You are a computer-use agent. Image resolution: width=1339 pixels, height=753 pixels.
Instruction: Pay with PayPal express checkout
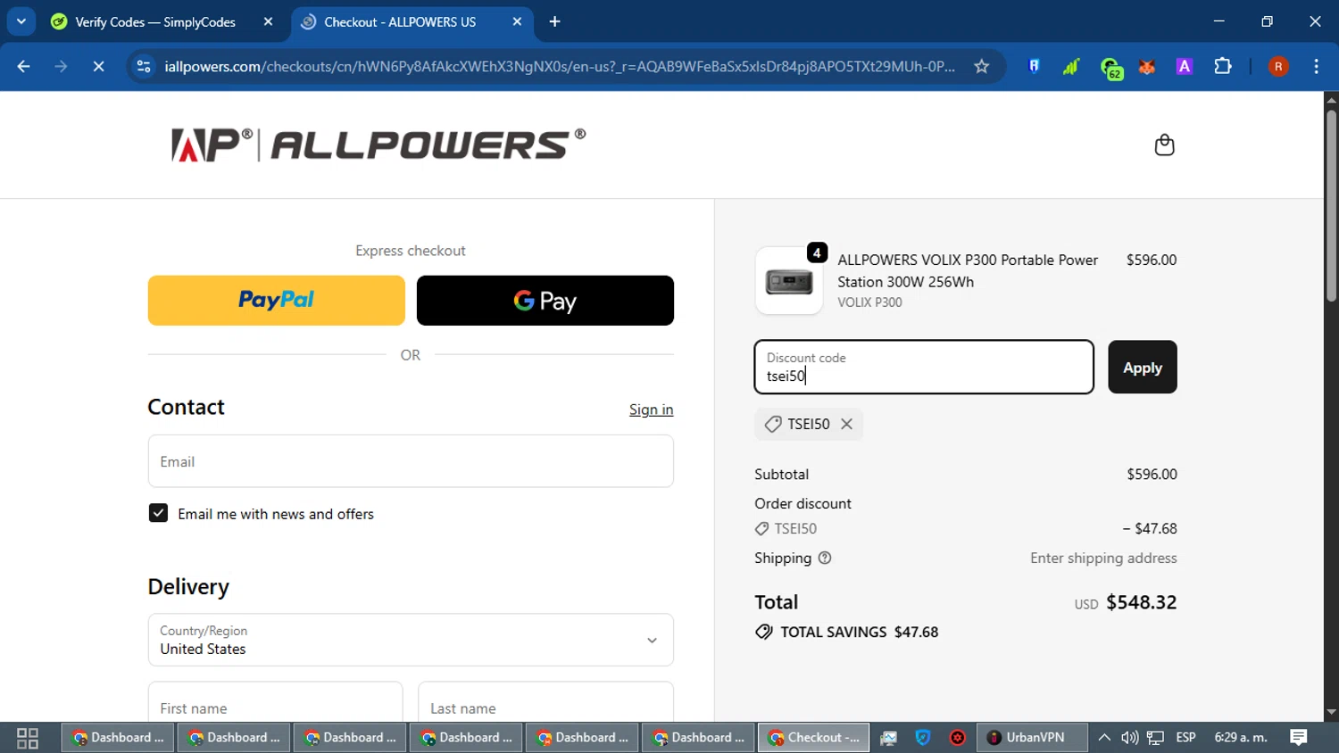click(277, 301)
